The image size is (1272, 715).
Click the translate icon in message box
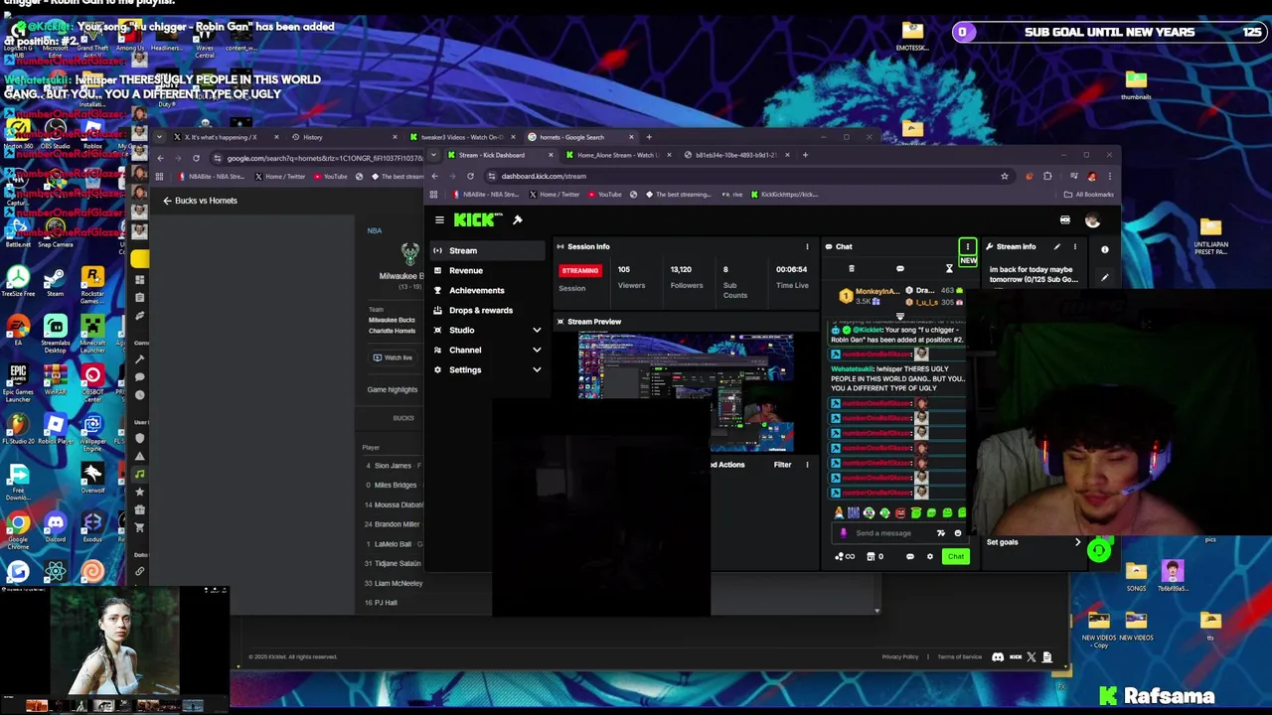pos(941,533)
